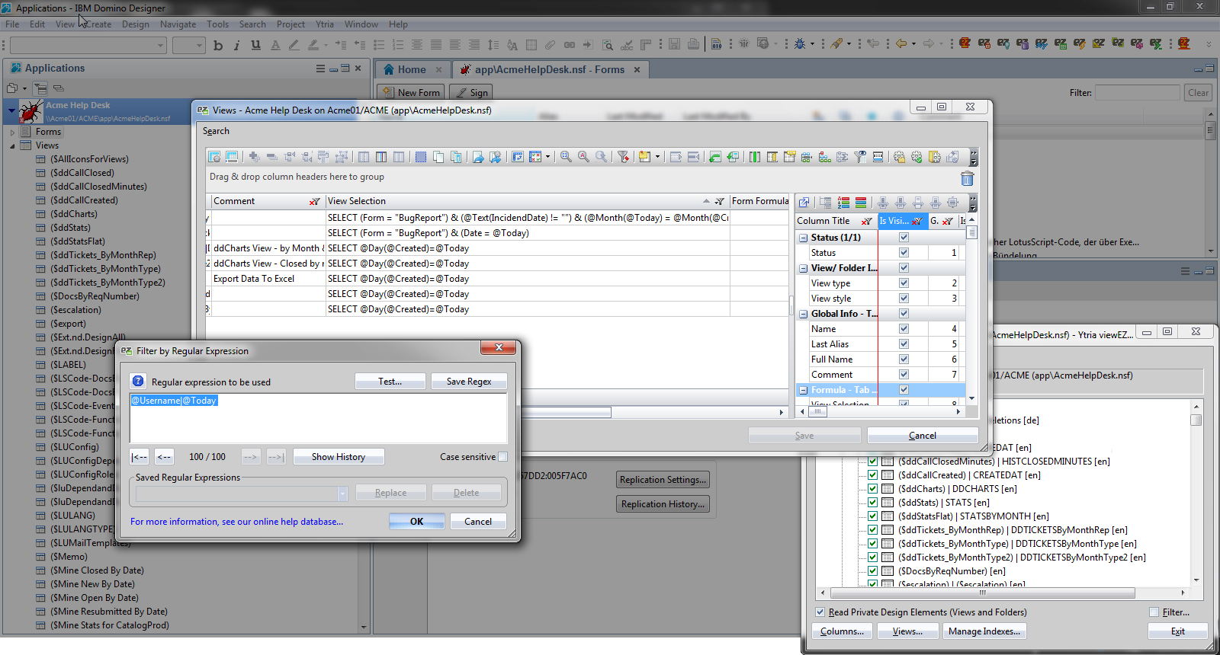Select ($ddCallClosed) in Applications tree
This screenshot has height=655, width=1220.
[82, 173]
